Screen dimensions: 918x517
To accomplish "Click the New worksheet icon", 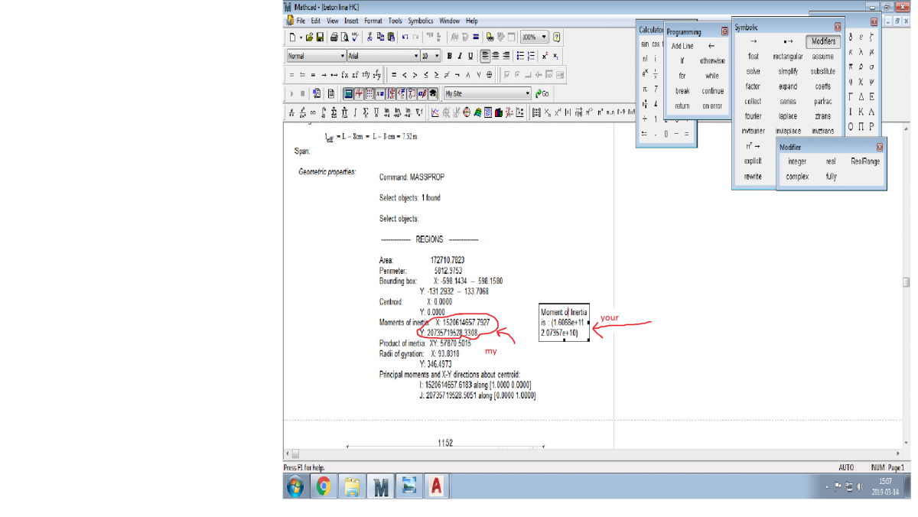I will point(292,37).
